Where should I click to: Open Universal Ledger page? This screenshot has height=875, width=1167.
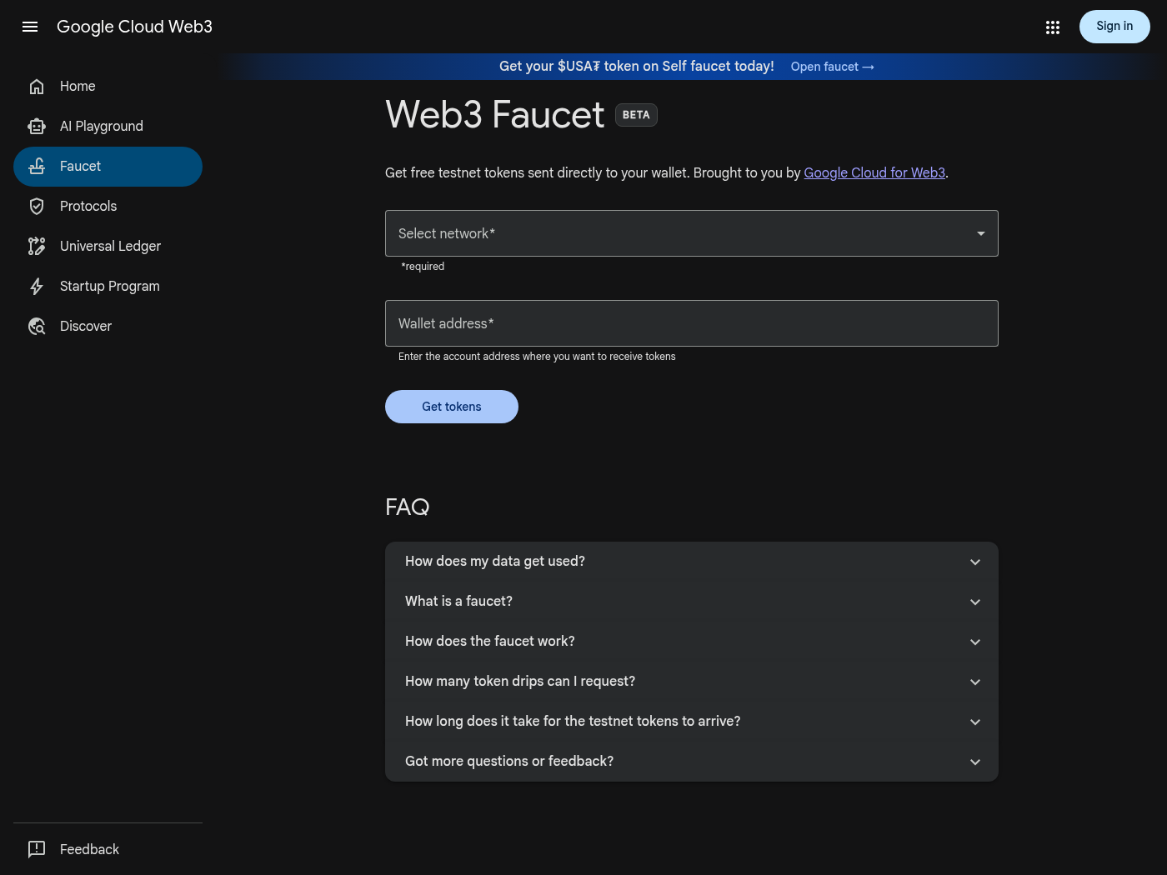108,247
